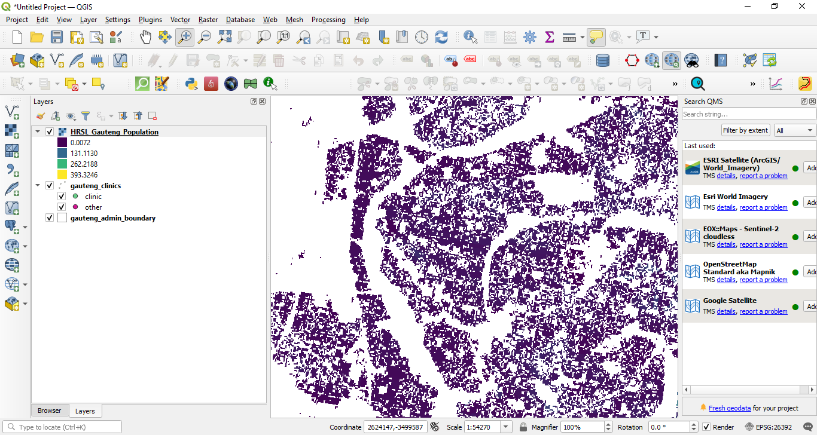Click the Coordinate field in status bar
The height and width of the screenshot is (435, 817).
pos(395,427)
